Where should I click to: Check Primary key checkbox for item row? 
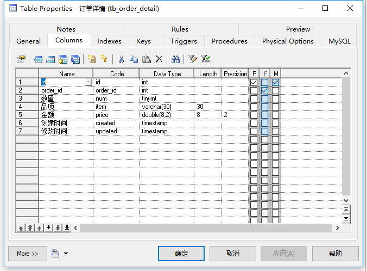pyautogui.click(x=254, y=107)
